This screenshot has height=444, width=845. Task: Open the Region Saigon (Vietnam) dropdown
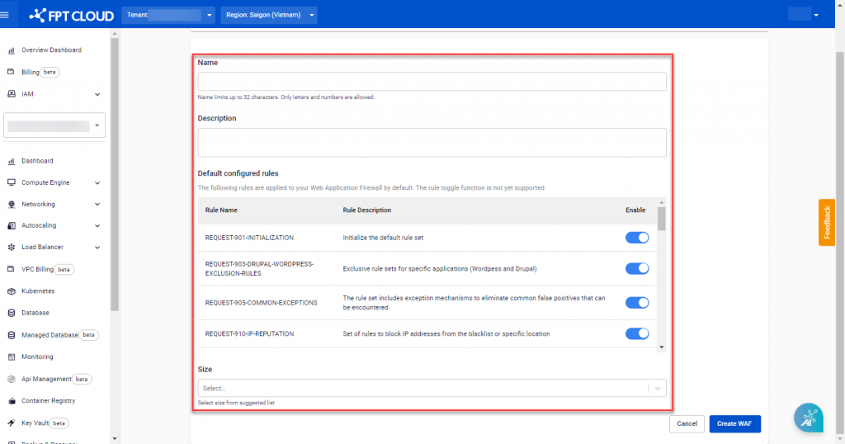point(268,15)
